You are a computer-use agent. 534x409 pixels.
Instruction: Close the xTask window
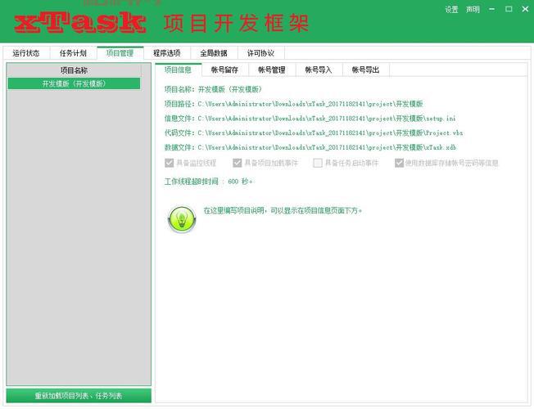click(525, 9)
